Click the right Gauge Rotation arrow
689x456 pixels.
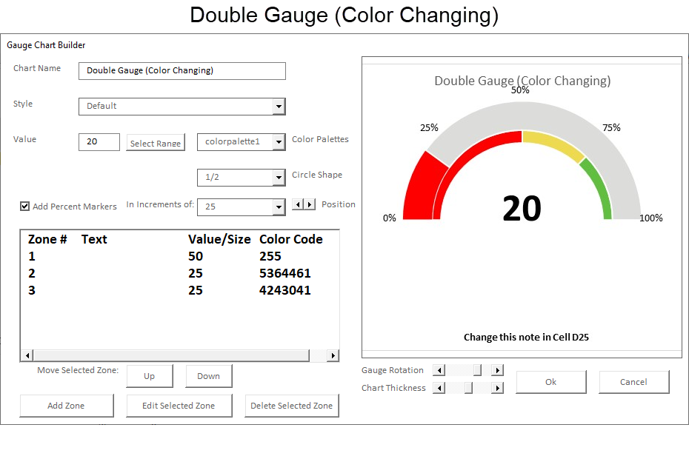pyautogui.click(x=496, y=370)
